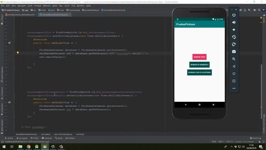The height and width of the screenshot is (150, 266).
Task: Select borrarElementosActivity.java editor tab
Action: 54,15
